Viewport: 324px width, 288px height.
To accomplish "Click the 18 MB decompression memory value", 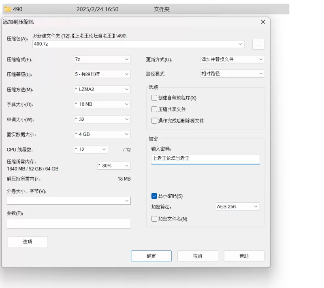I will coord(124,179).
